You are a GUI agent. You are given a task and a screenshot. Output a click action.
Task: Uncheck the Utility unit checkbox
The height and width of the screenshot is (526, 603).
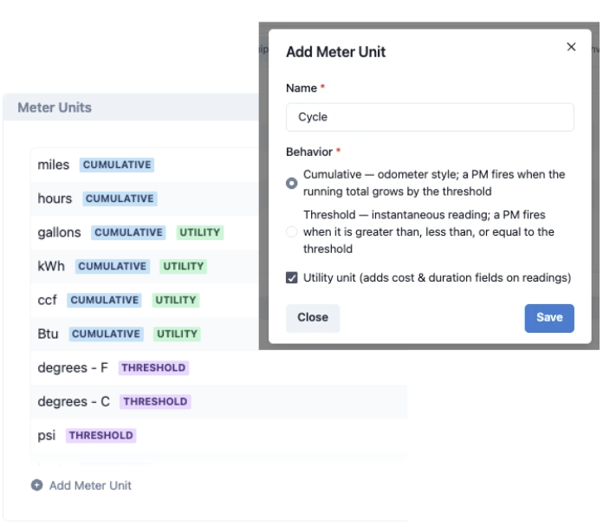coord(291,277)
